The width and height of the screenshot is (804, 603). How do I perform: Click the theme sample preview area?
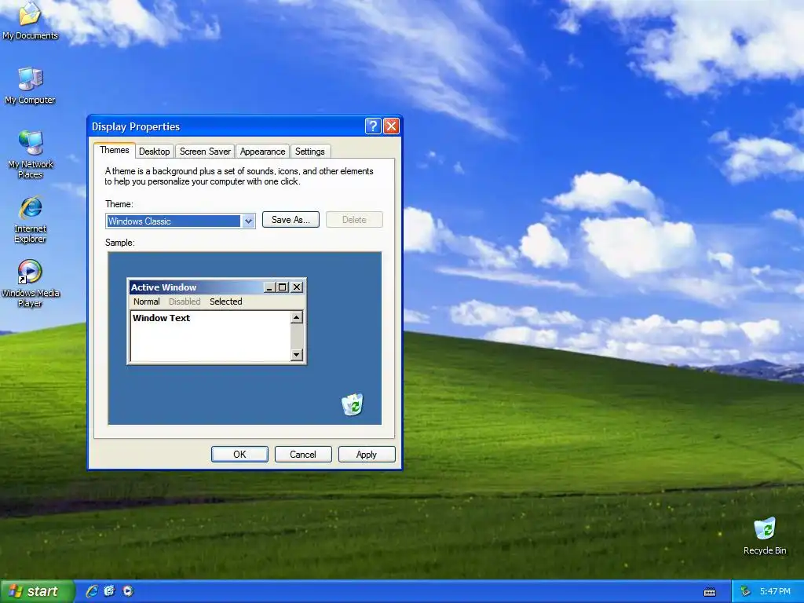tap(245, 338)
